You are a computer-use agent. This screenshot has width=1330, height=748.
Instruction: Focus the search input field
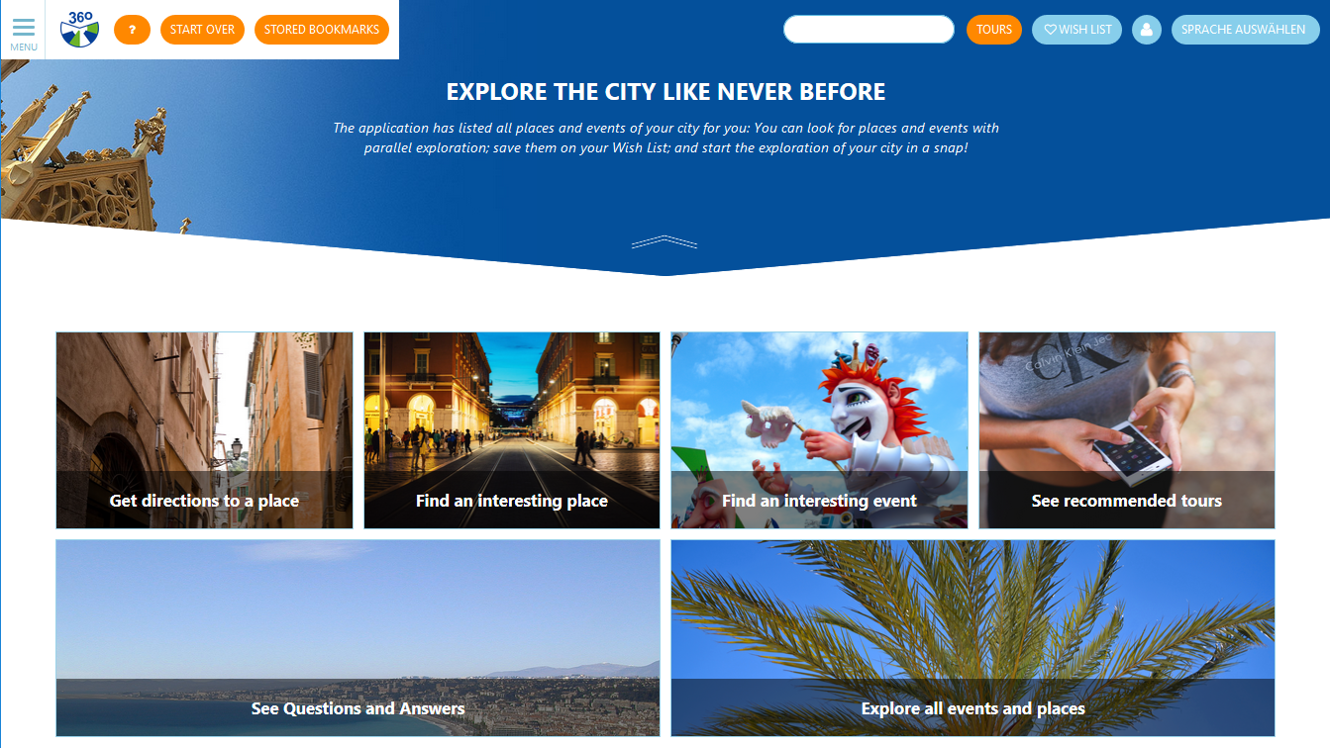click(869, 30)
